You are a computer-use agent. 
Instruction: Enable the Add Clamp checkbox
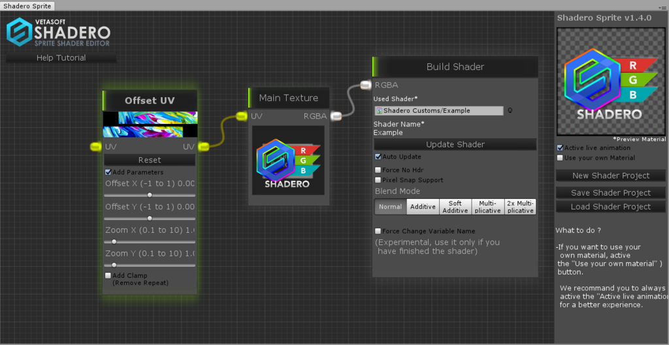[108, 276]
